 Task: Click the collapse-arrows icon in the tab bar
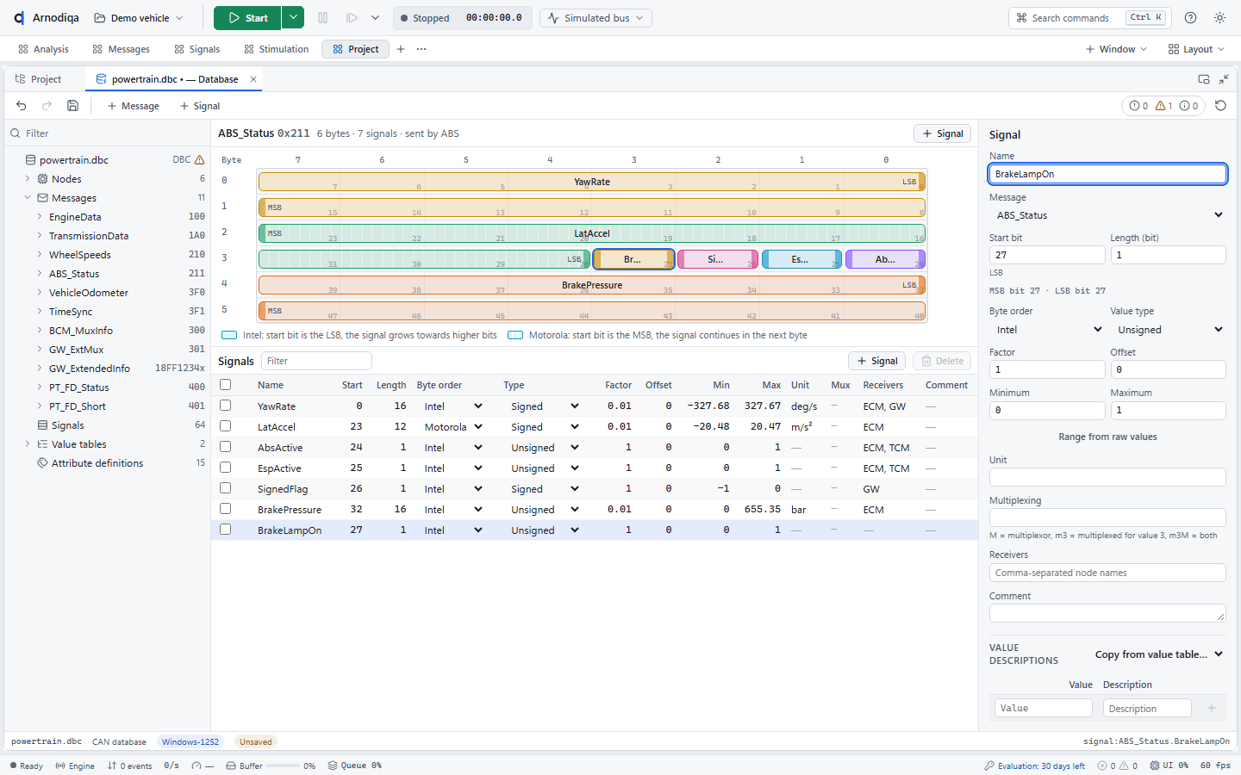[1224, 79]
